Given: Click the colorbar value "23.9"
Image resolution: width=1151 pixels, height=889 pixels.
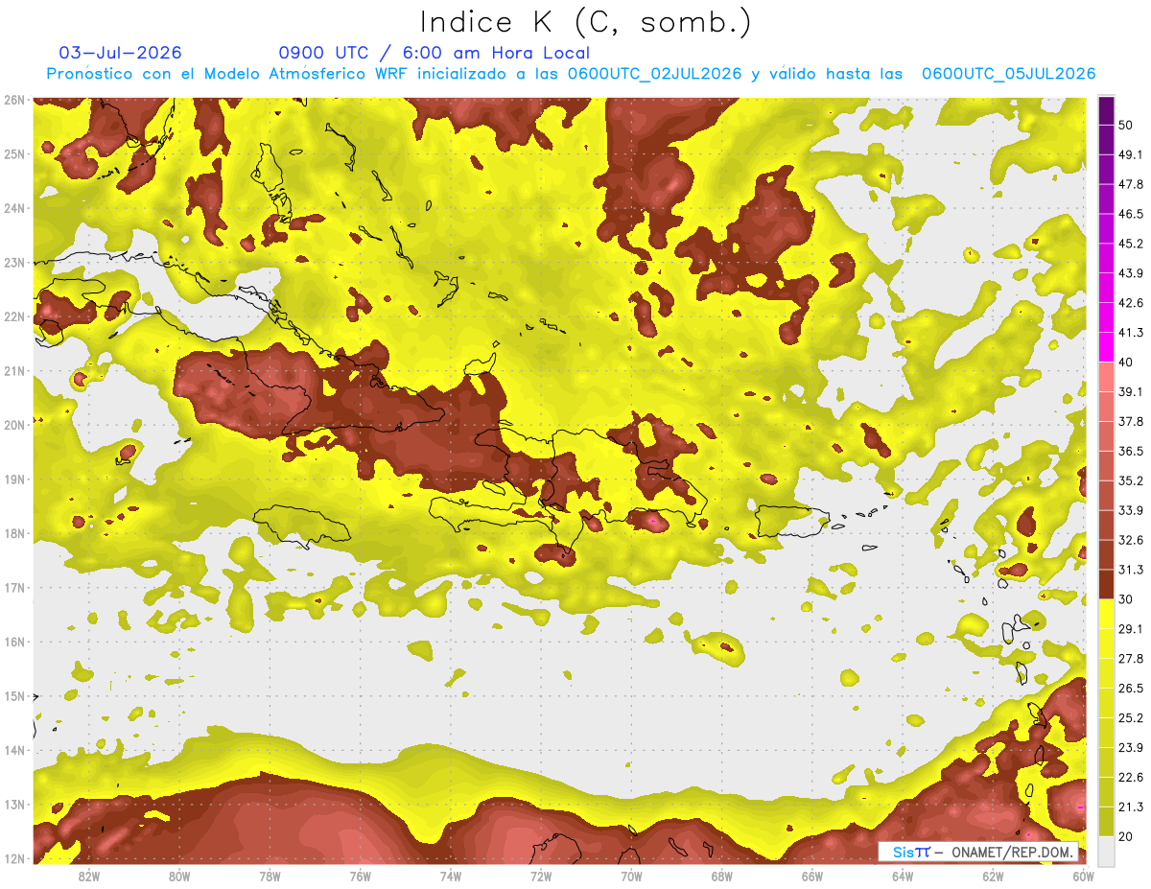Looking at the screenshot, I should pyautogui.click(x=1129, y=748).
